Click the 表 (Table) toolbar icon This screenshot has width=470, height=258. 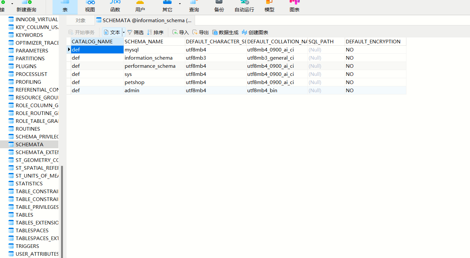65,6
